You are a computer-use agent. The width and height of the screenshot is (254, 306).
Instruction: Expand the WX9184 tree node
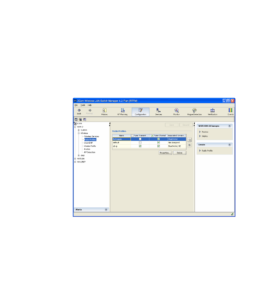pos(75,159)
